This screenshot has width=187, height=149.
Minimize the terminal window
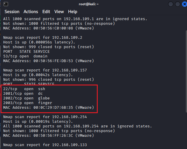[171, 4]
